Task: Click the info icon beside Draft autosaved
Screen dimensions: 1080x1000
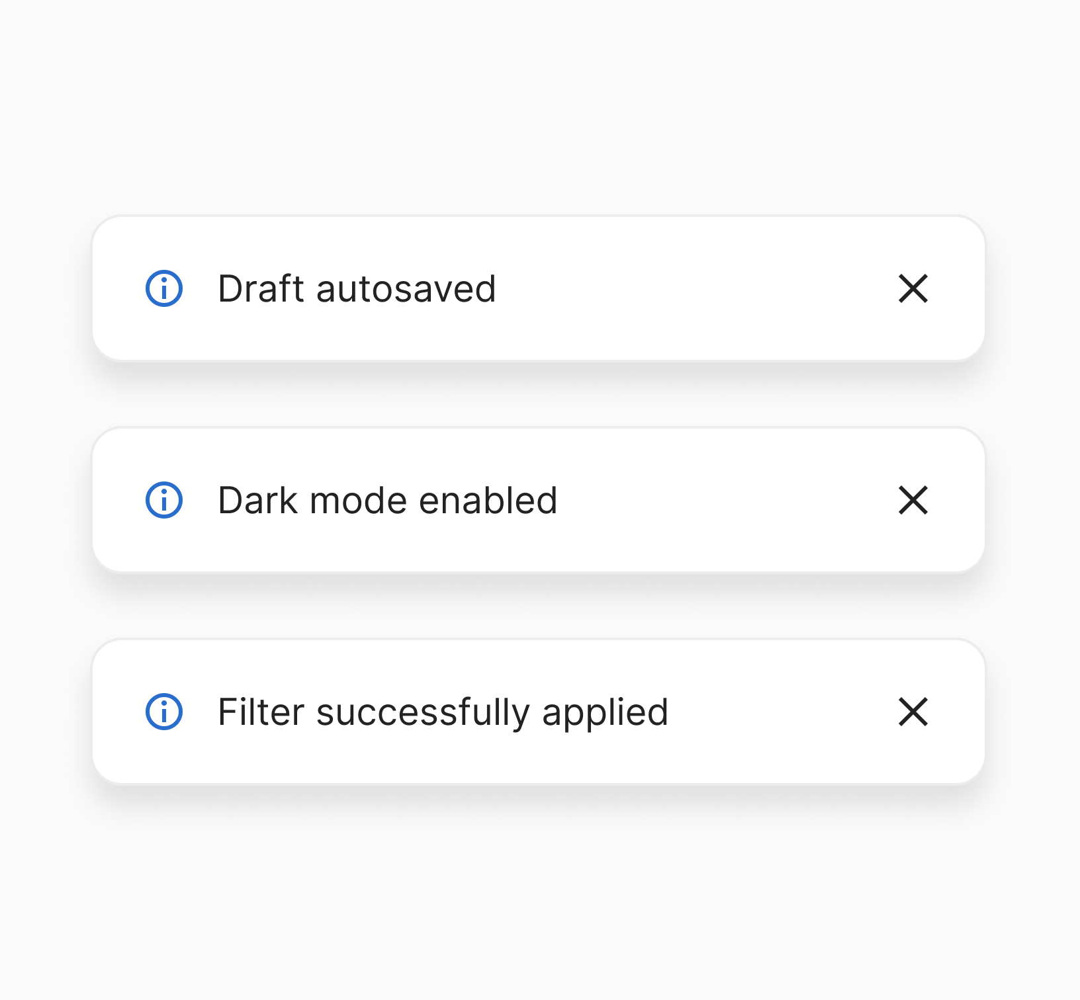Action: pos(164,288)
